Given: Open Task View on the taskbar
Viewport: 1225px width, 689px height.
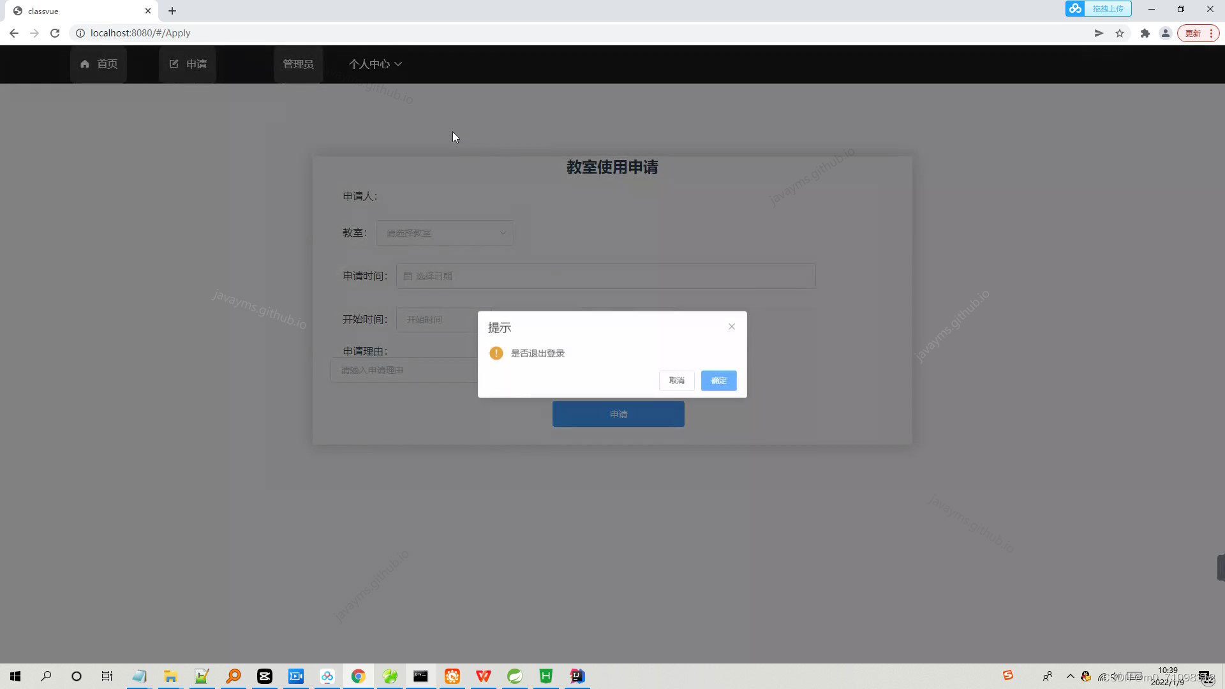Looking at the screenshot, I should click(x=107, y=676).
